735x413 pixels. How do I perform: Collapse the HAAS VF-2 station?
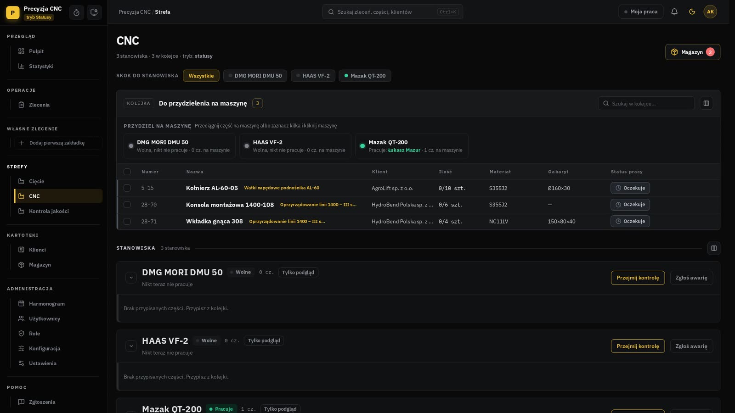[131, 346]
